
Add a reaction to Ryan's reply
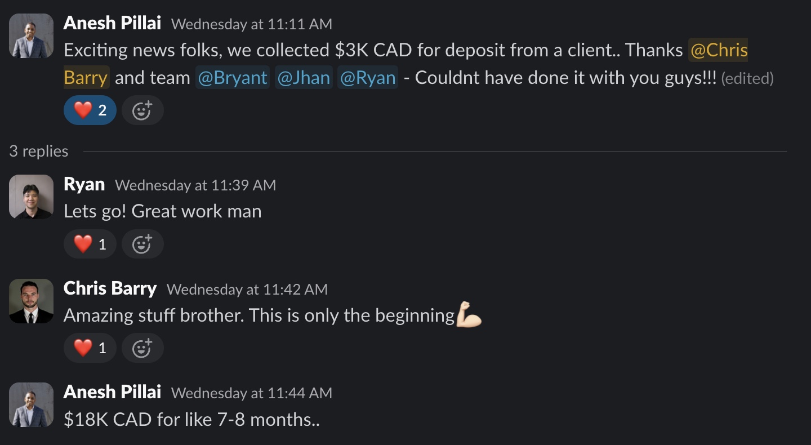click(x=142, y=244)
